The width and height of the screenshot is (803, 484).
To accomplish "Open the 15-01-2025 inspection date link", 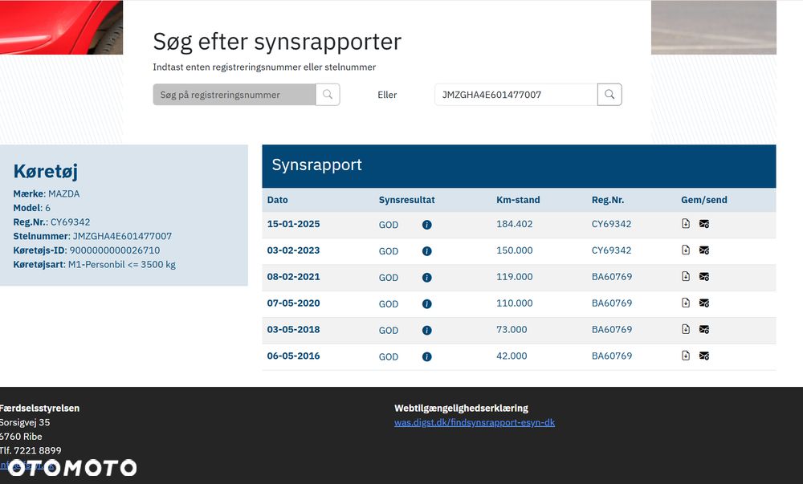I will pos(293,224).
